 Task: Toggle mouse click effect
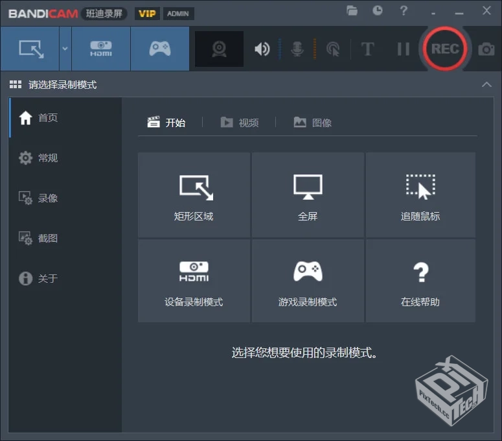click(333, 49)
